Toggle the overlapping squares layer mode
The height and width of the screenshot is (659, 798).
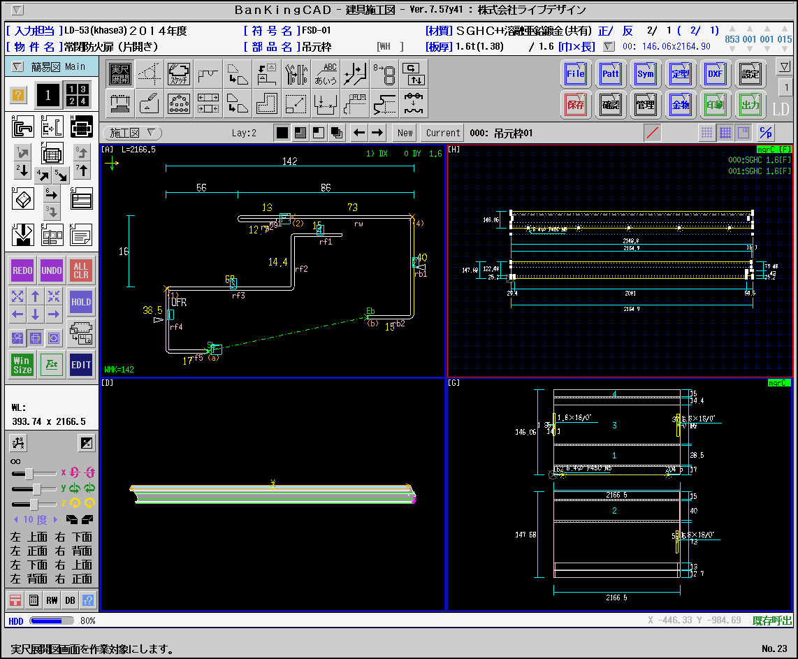pyautogui.click(x=336, y=133)
